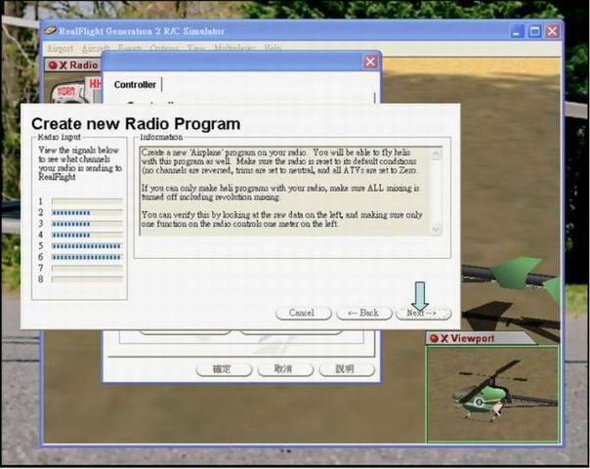Viewport: 590px width, 469px height.
Task: Confirm with the 確定 button
Action: (224, 369)
